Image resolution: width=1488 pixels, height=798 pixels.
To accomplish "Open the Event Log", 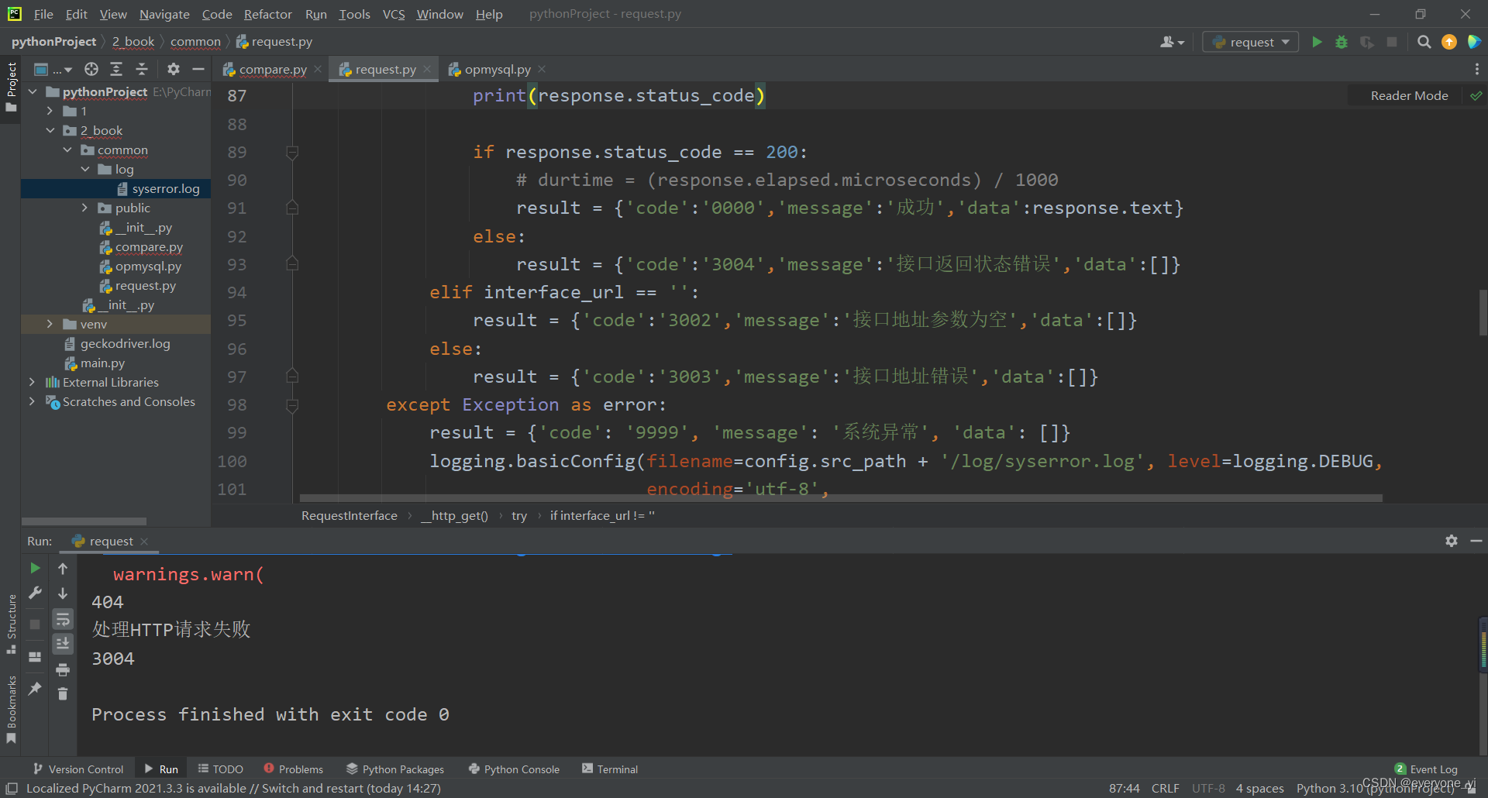I will [x=1426, y=769].
